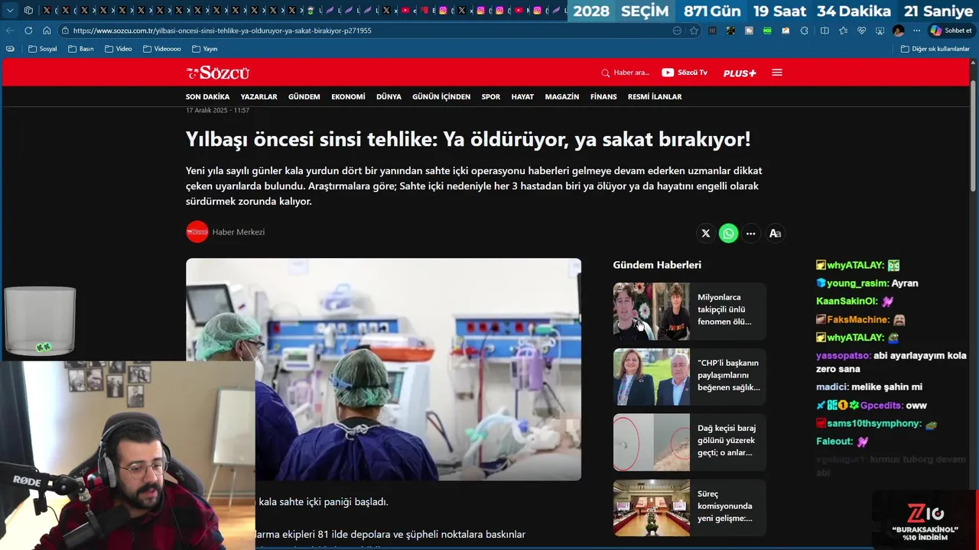Open the Basın bookmarks folder
This screenshot has height=550, width=979.
point(81,49)
